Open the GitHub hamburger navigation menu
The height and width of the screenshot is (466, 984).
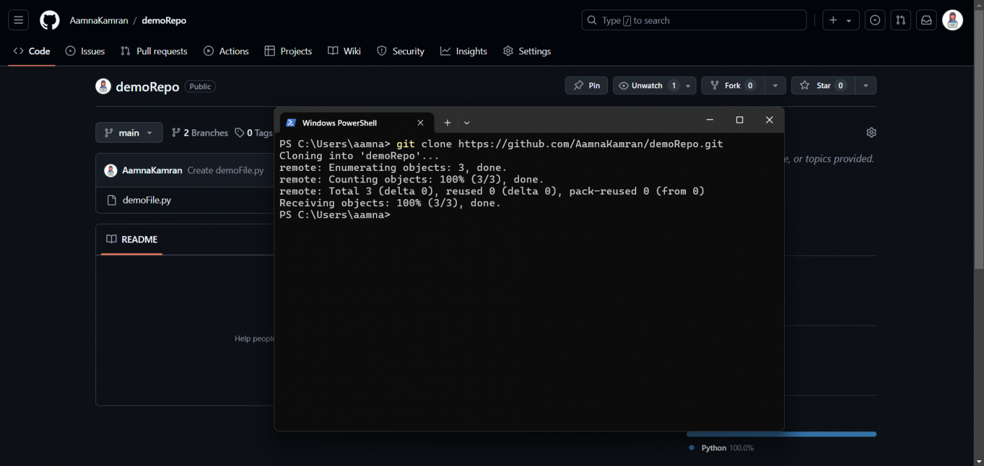[18, 20]
